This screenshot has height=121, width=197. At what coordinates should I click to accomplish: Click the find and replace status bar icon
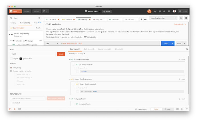[15, 109]
